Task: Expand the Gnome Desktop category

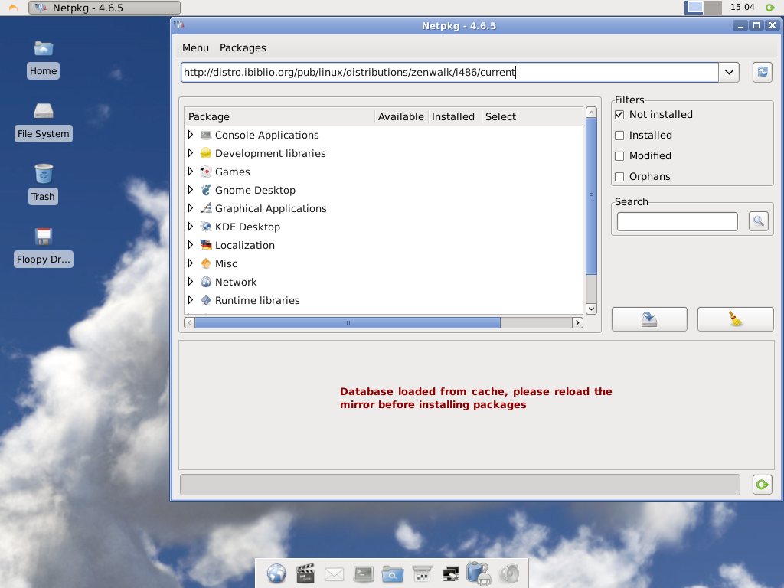Action: pos(191,190)
